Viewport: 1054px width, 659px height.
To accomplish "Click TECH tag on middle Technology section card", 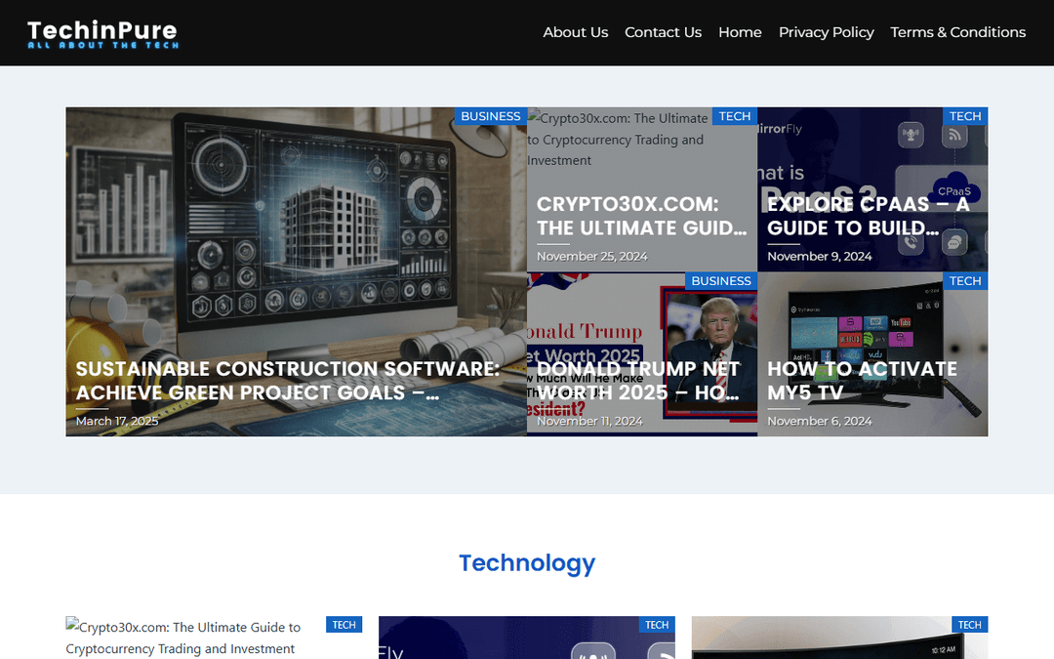I will click(657, 625).
